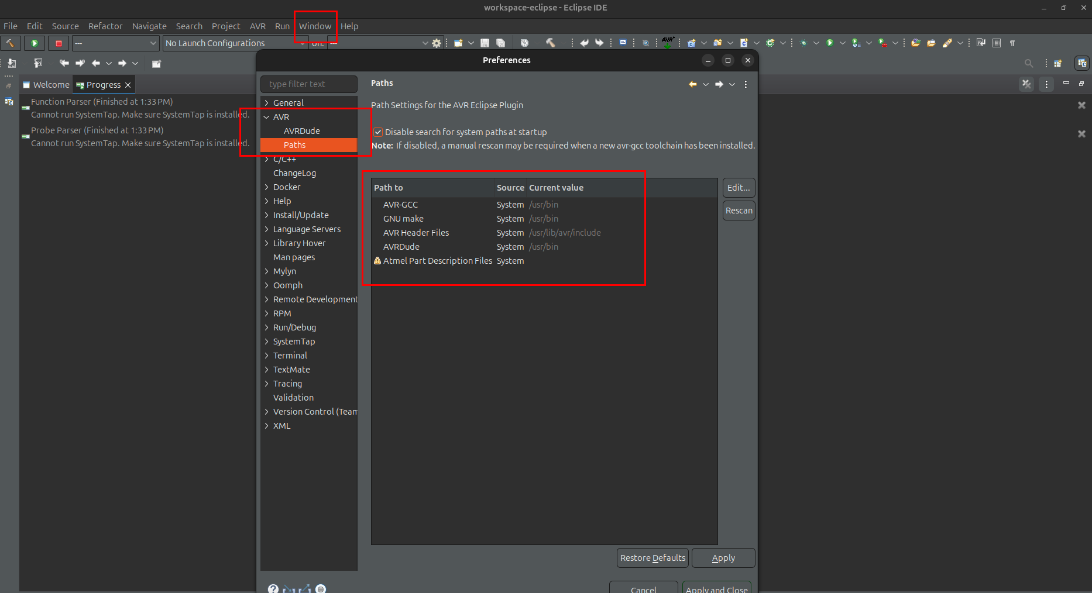Click Apply and Close button
Screen dimensions: 1092x593
coord(716,588)
